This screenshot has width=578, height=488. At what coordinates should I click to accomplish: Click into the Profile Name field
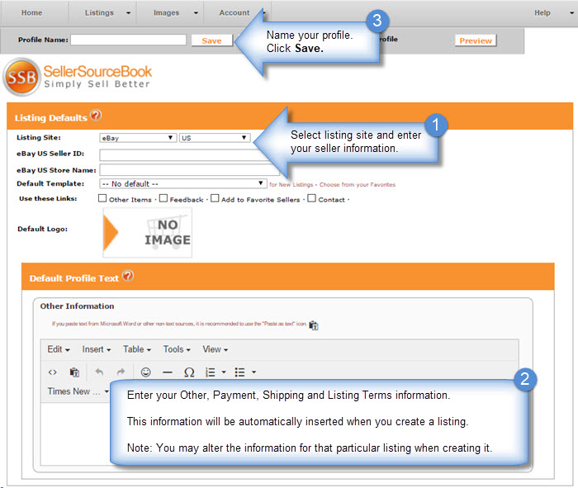point(128,40)
